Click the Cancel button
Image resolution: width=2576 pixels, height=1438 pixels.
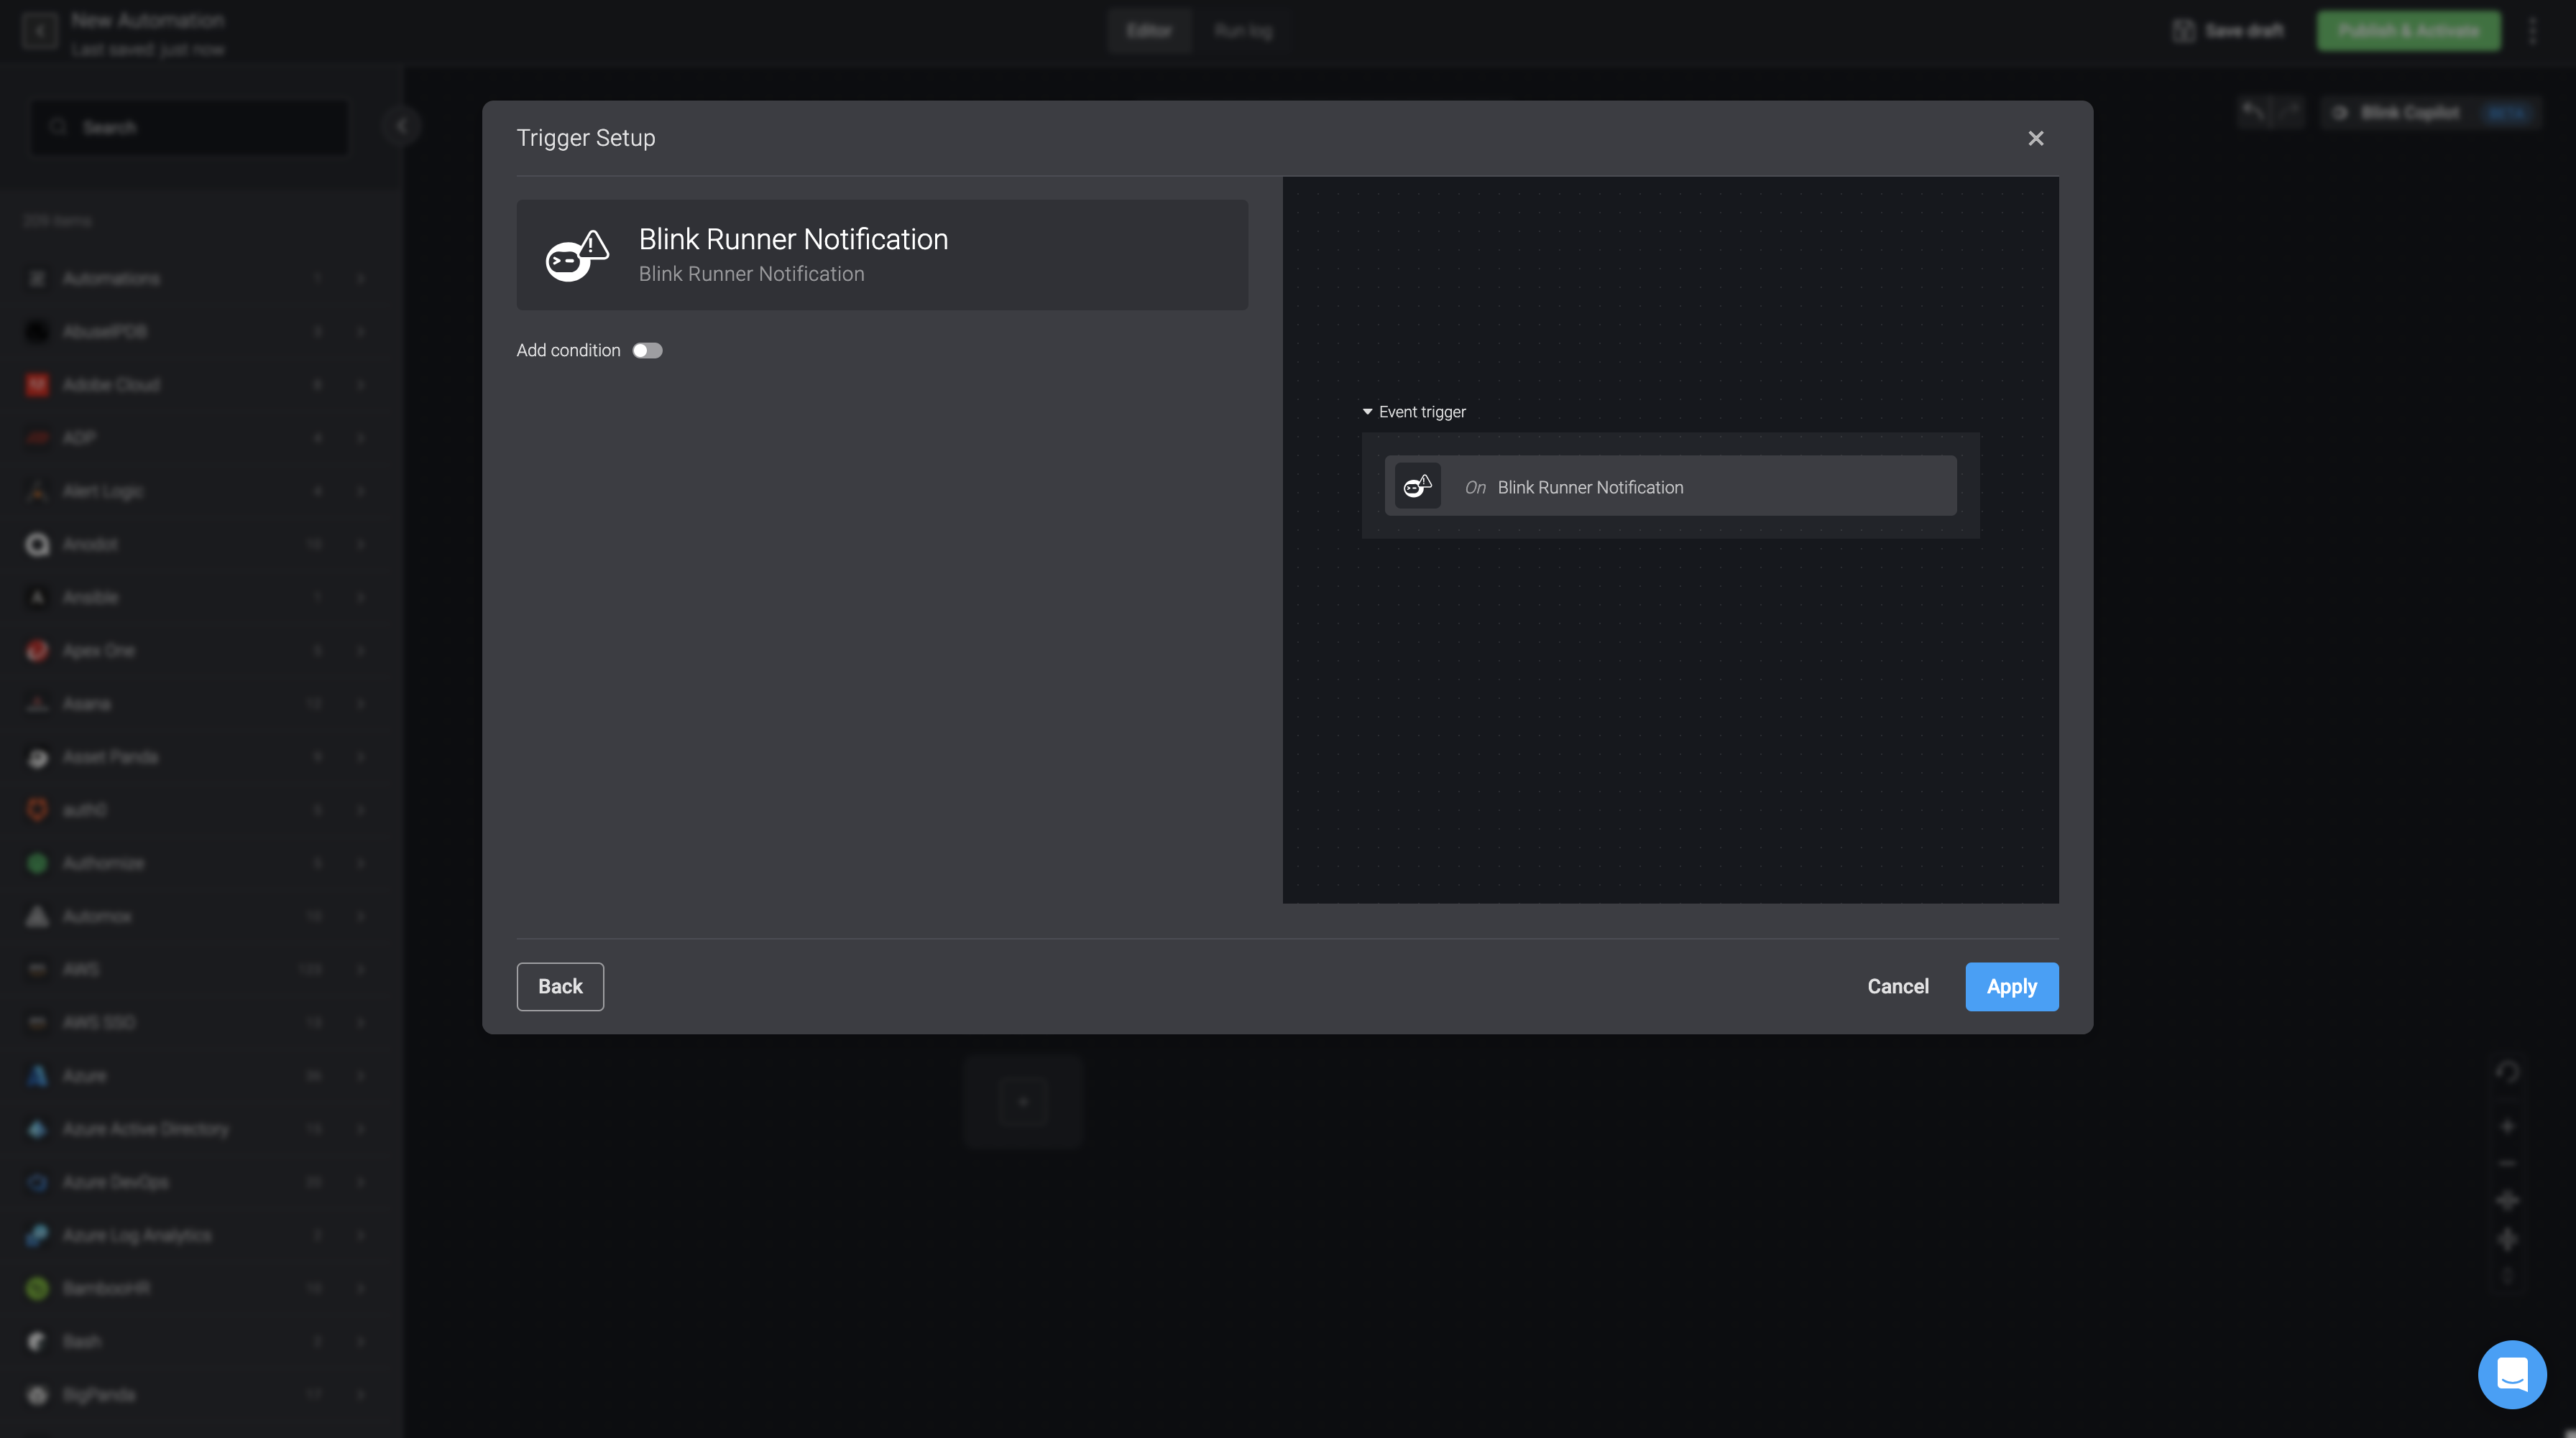point(1897,986)
